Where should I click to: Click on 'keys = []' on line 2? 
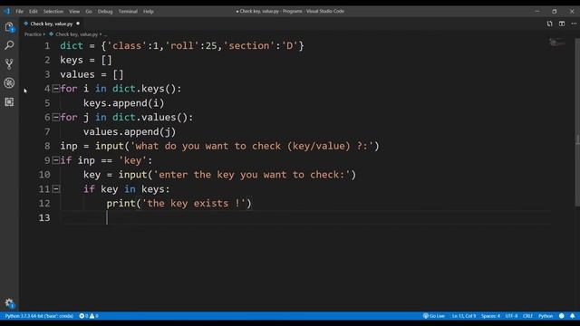[86, 61]
